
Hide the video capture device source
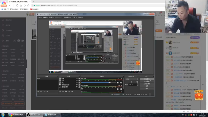77,85
